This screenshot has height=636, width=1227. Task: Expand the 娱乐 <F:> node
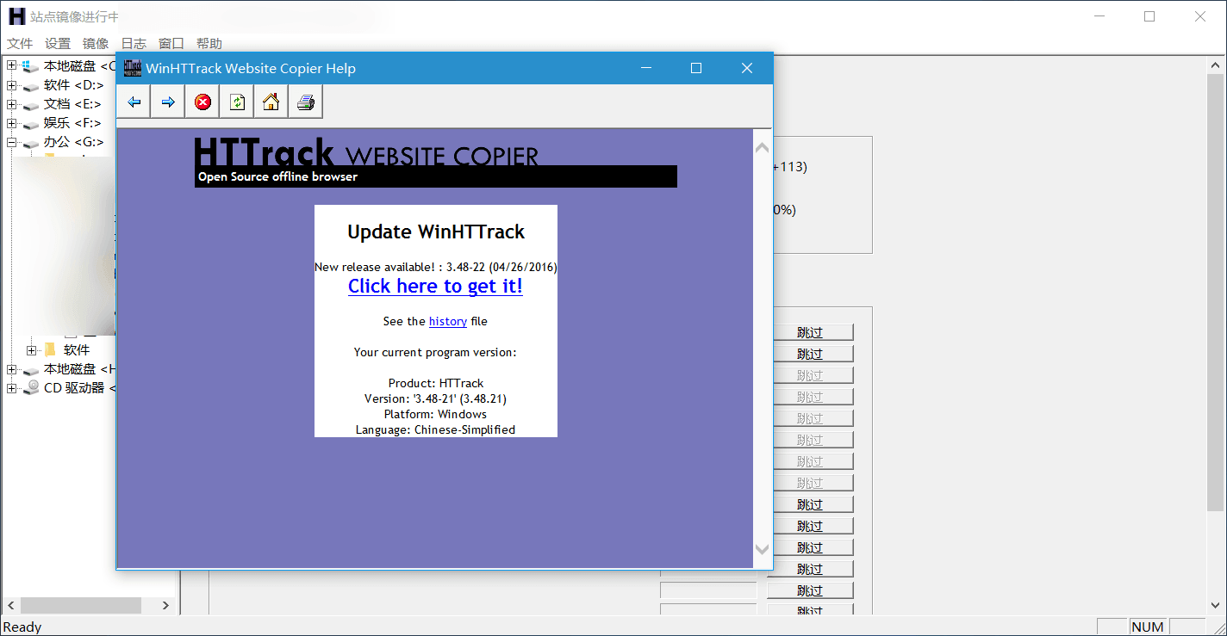(x=11, y=122)
